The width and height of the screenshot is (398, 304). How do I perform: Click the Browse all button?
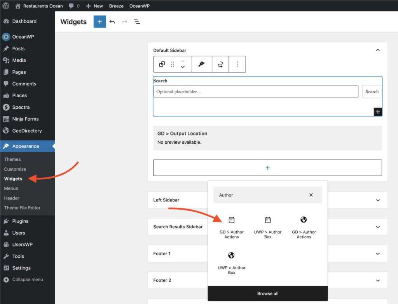[268, 294]
